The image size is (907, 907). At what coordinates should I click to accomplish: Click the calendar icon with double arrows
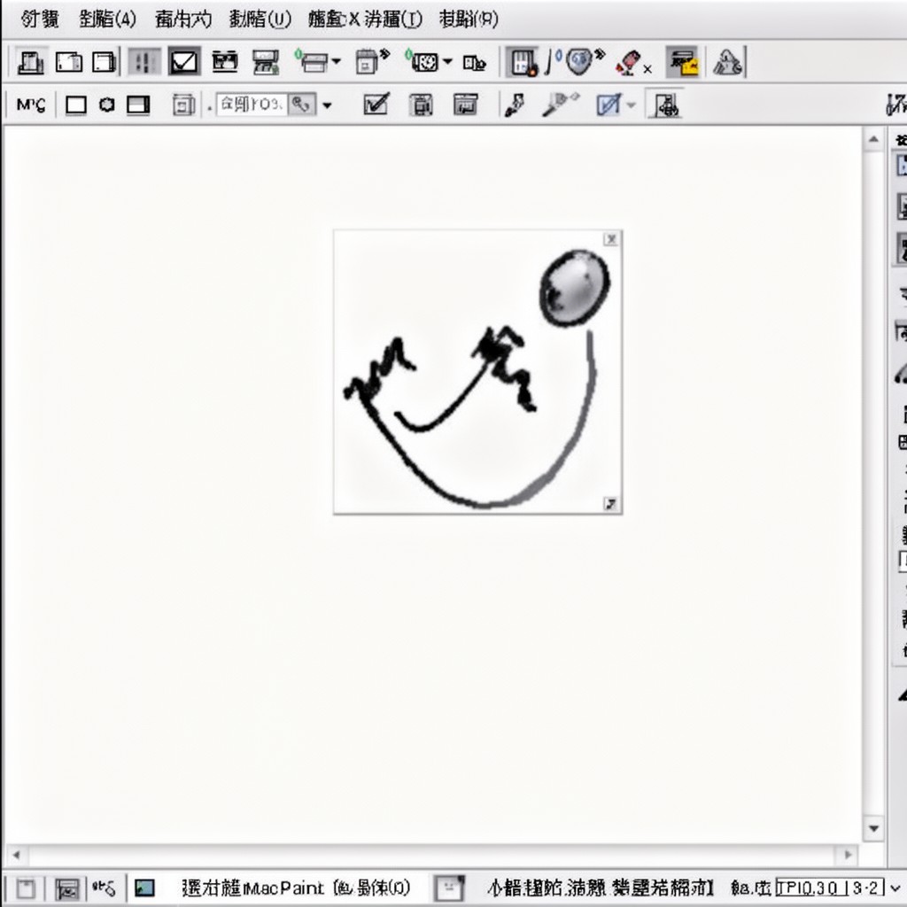pyautogui.click(x=372, y=61)
